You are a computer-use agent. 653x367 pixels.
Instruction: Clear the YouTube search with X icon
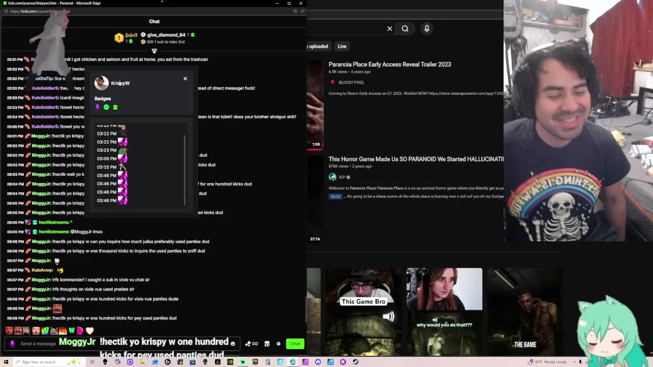[x=390, y=29]
